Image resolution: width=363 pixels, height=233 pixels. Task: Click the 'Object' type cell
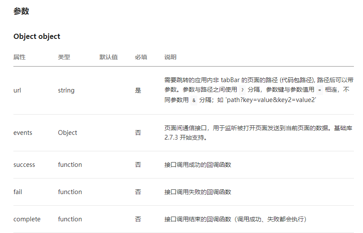67,133
